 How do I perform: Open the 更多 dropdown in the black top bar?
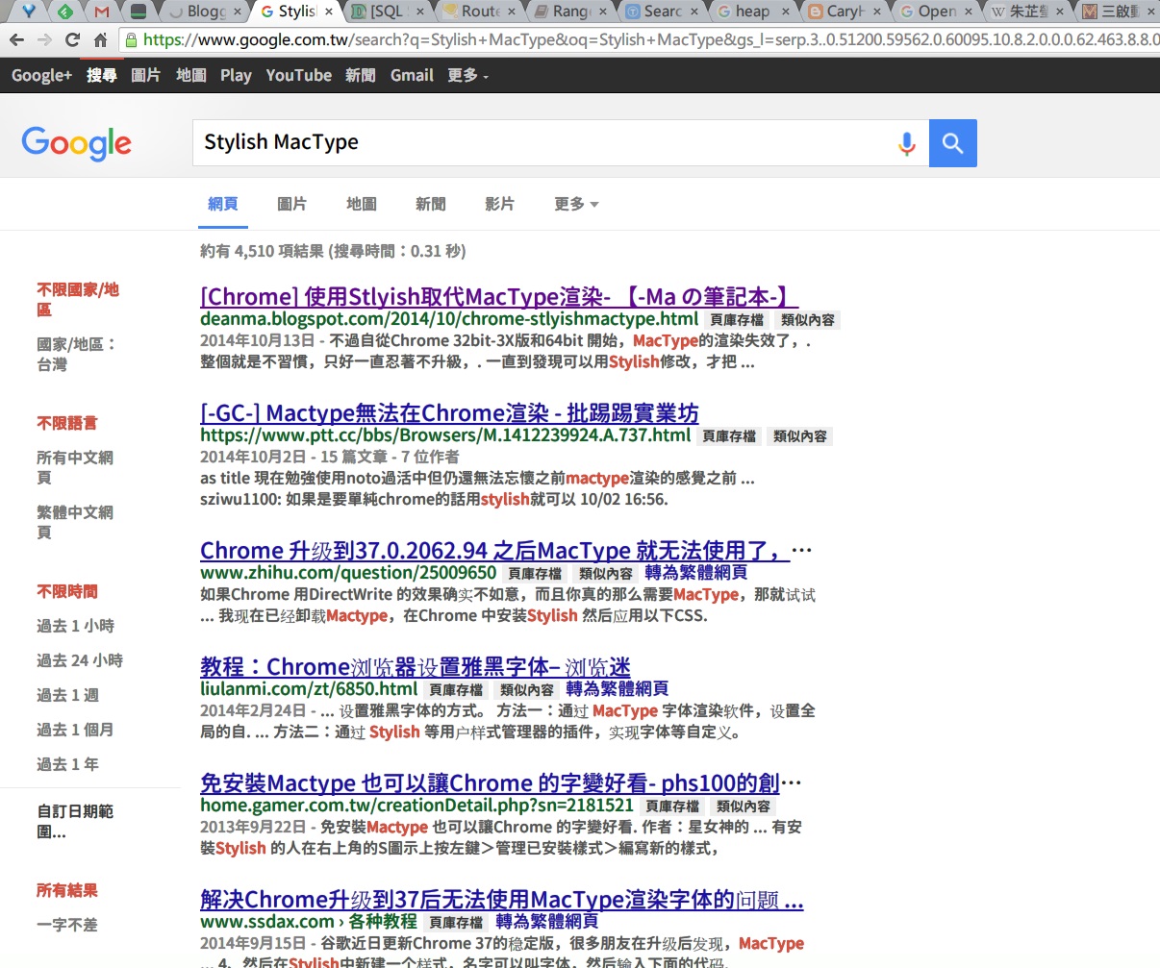[x=467, y=75]
